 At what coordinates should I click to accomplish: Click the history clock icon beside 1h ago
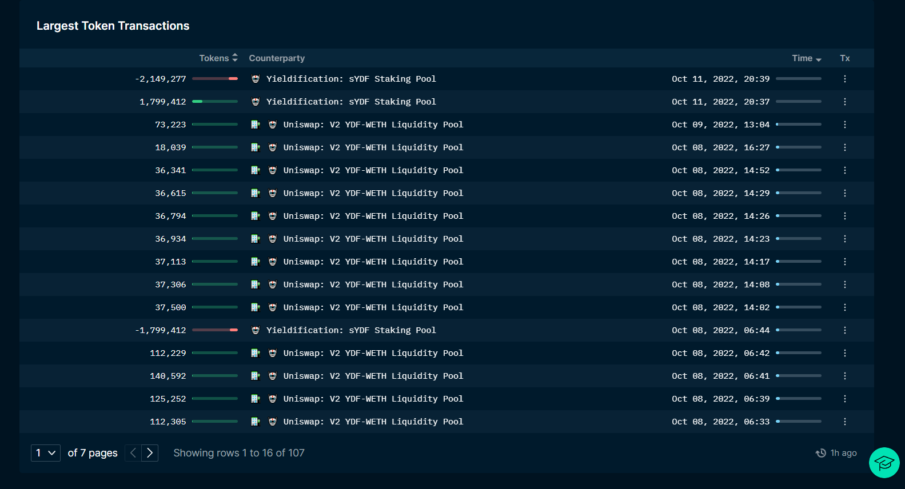pos(821,453)
